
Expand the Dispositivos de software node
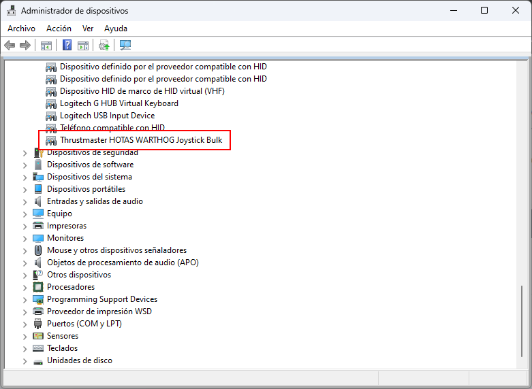tap(25, 165)
